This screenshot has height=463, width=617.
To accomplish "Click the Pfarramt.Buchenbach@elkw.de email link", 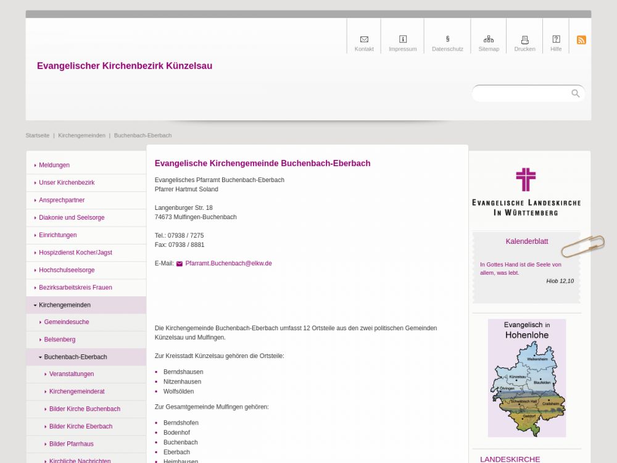I will 228,264.
